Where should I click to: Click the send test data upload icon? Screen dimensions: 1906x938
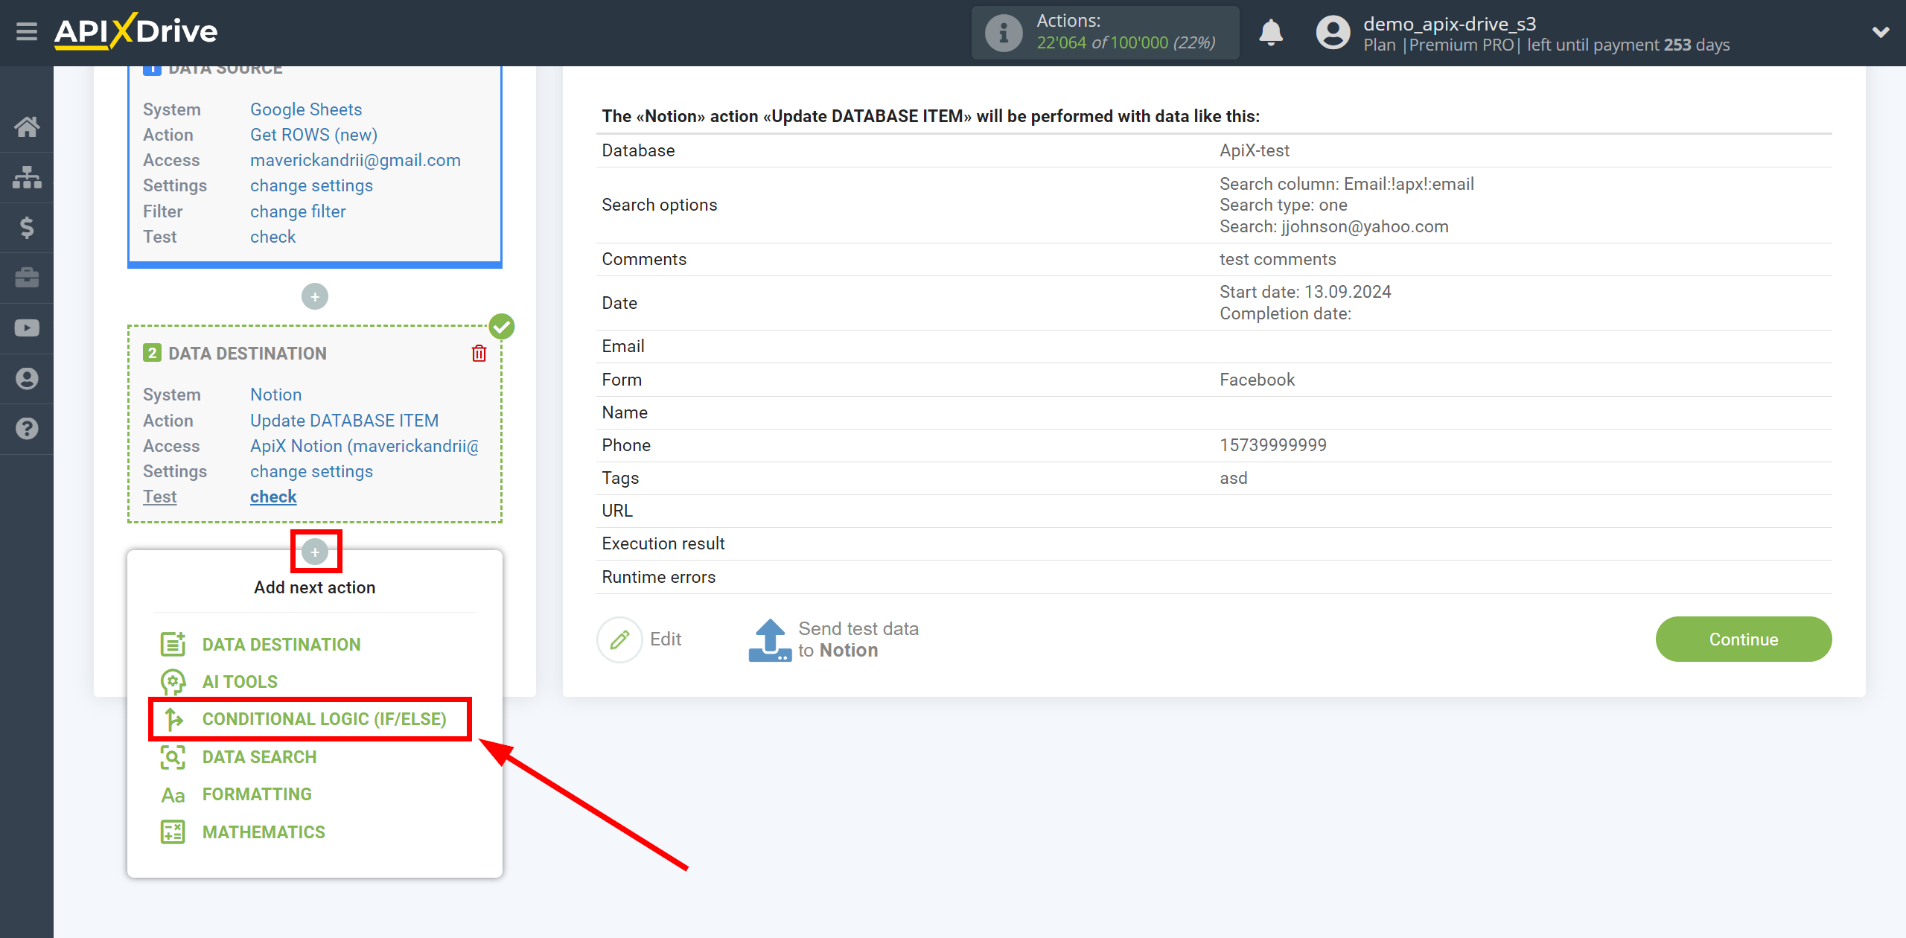tap(770, 640)
